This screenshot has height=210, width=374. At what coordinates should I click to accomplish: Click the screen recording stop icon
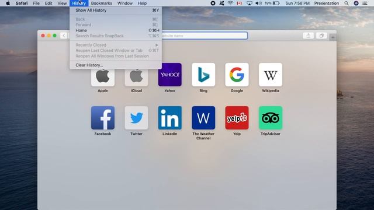(213, 3)
